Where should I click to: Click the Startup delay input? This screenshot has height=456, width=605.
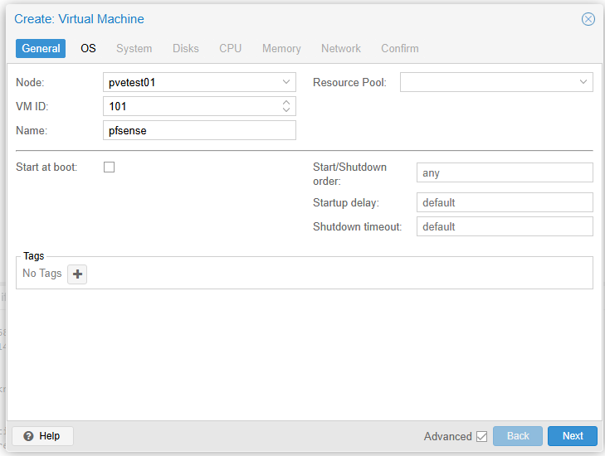(x=504, y=202)
